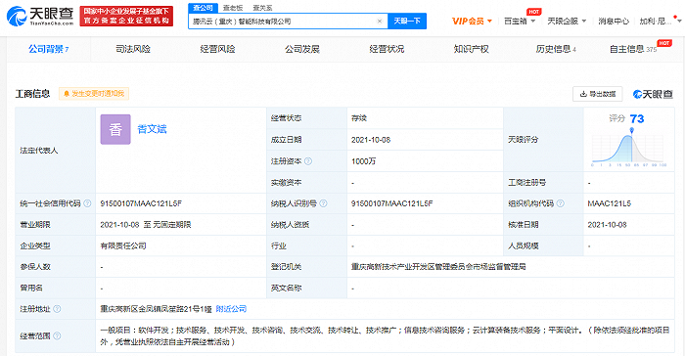This screenshot has width=685, height=356.
Task: Click the purple 香 legal representative avatar
Action: pos(115,129)
